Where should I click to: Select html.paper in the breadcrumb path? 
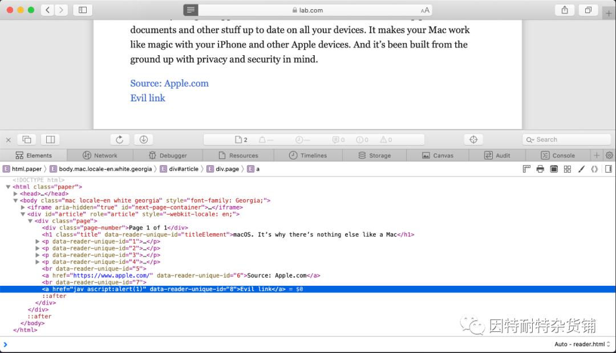coord(22,169)
